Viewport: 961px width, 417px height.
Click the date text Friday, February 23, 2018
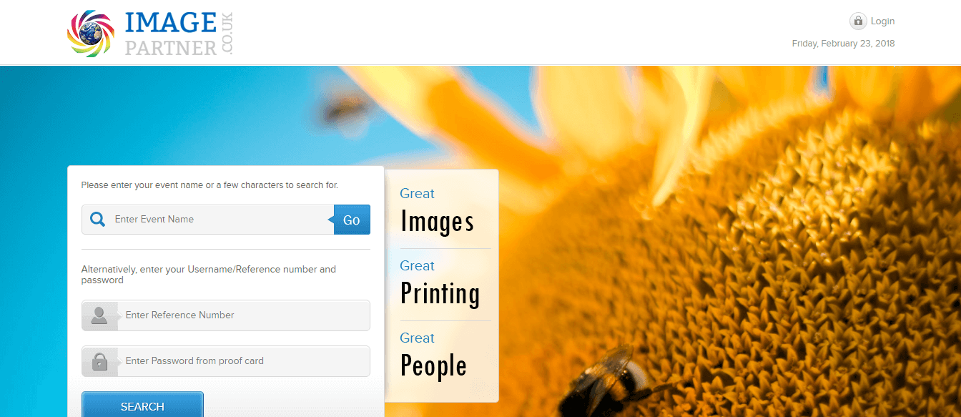[x=843, y=44]
